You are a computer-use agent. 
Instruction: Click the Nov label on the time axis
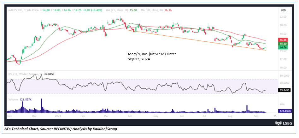[x=9, y=116]
